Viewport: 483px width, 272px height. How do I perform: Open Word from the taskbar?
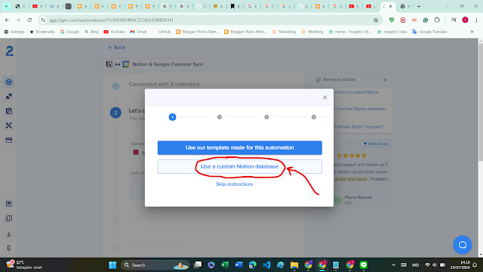[238, 265]
